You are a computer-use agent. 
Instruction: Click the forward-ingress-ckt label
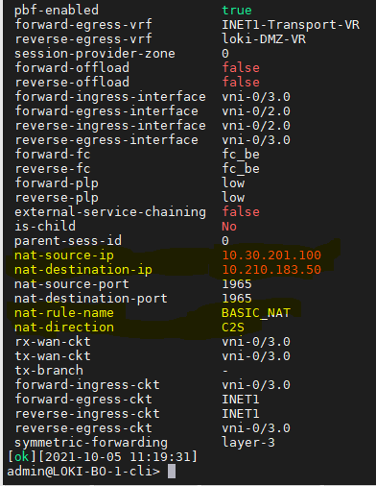(x=87, y=385)
